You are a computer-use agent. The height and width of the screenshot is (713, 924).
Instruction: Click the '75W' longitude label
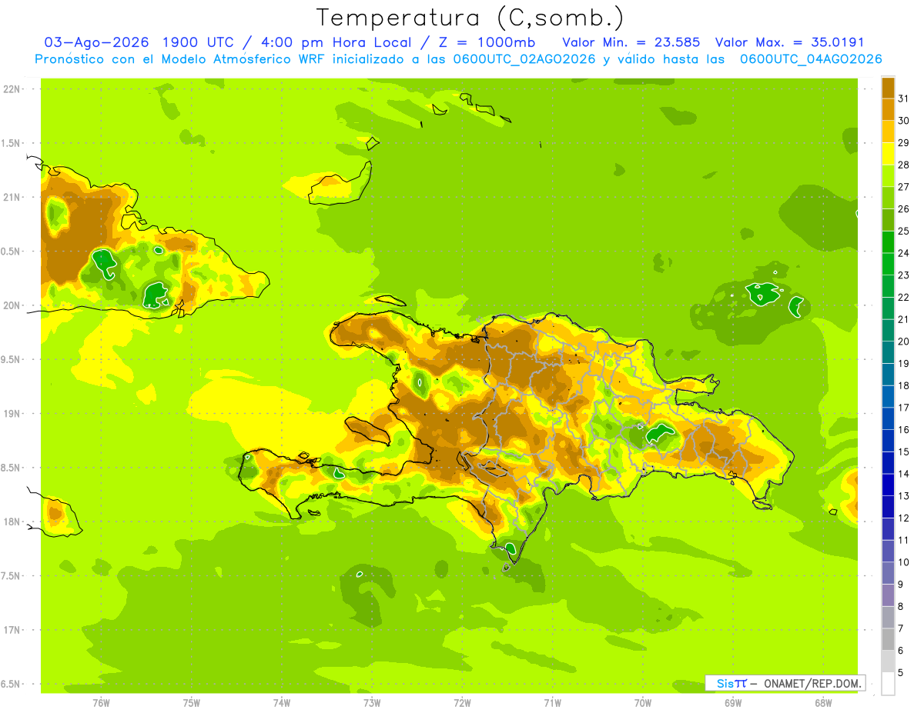(192, 703)
